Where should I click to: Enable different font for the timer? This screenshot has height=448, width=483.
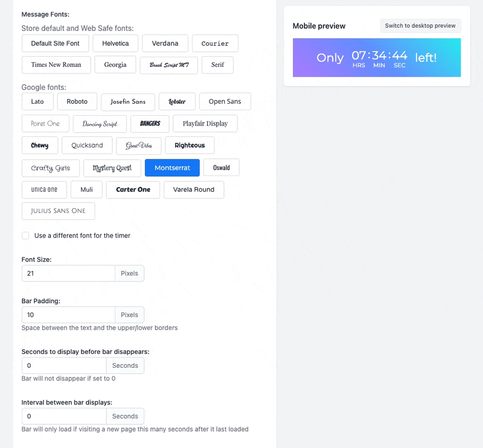25,236
